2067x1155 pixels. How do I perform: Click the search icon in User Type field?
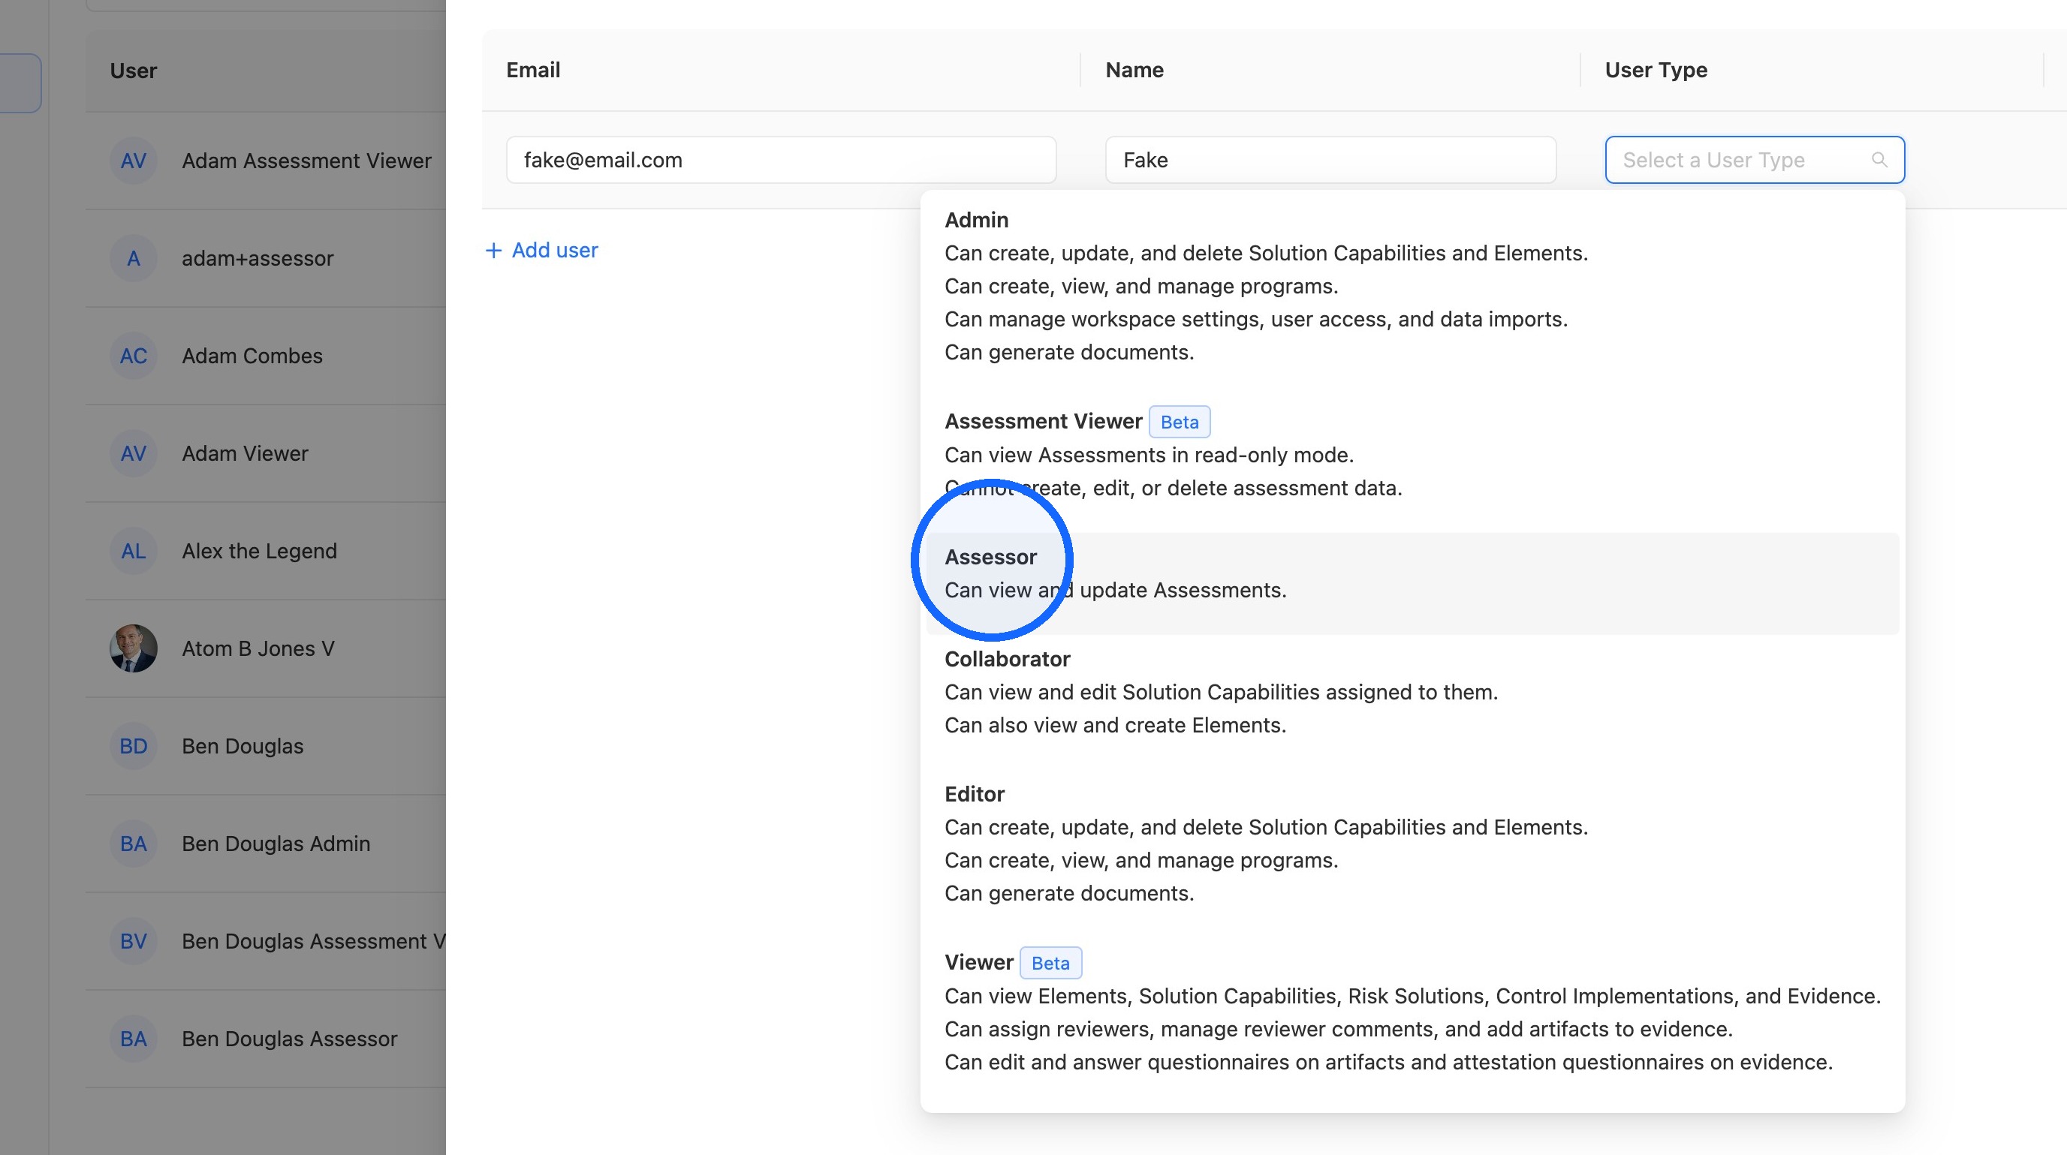tap(1879, 160)
